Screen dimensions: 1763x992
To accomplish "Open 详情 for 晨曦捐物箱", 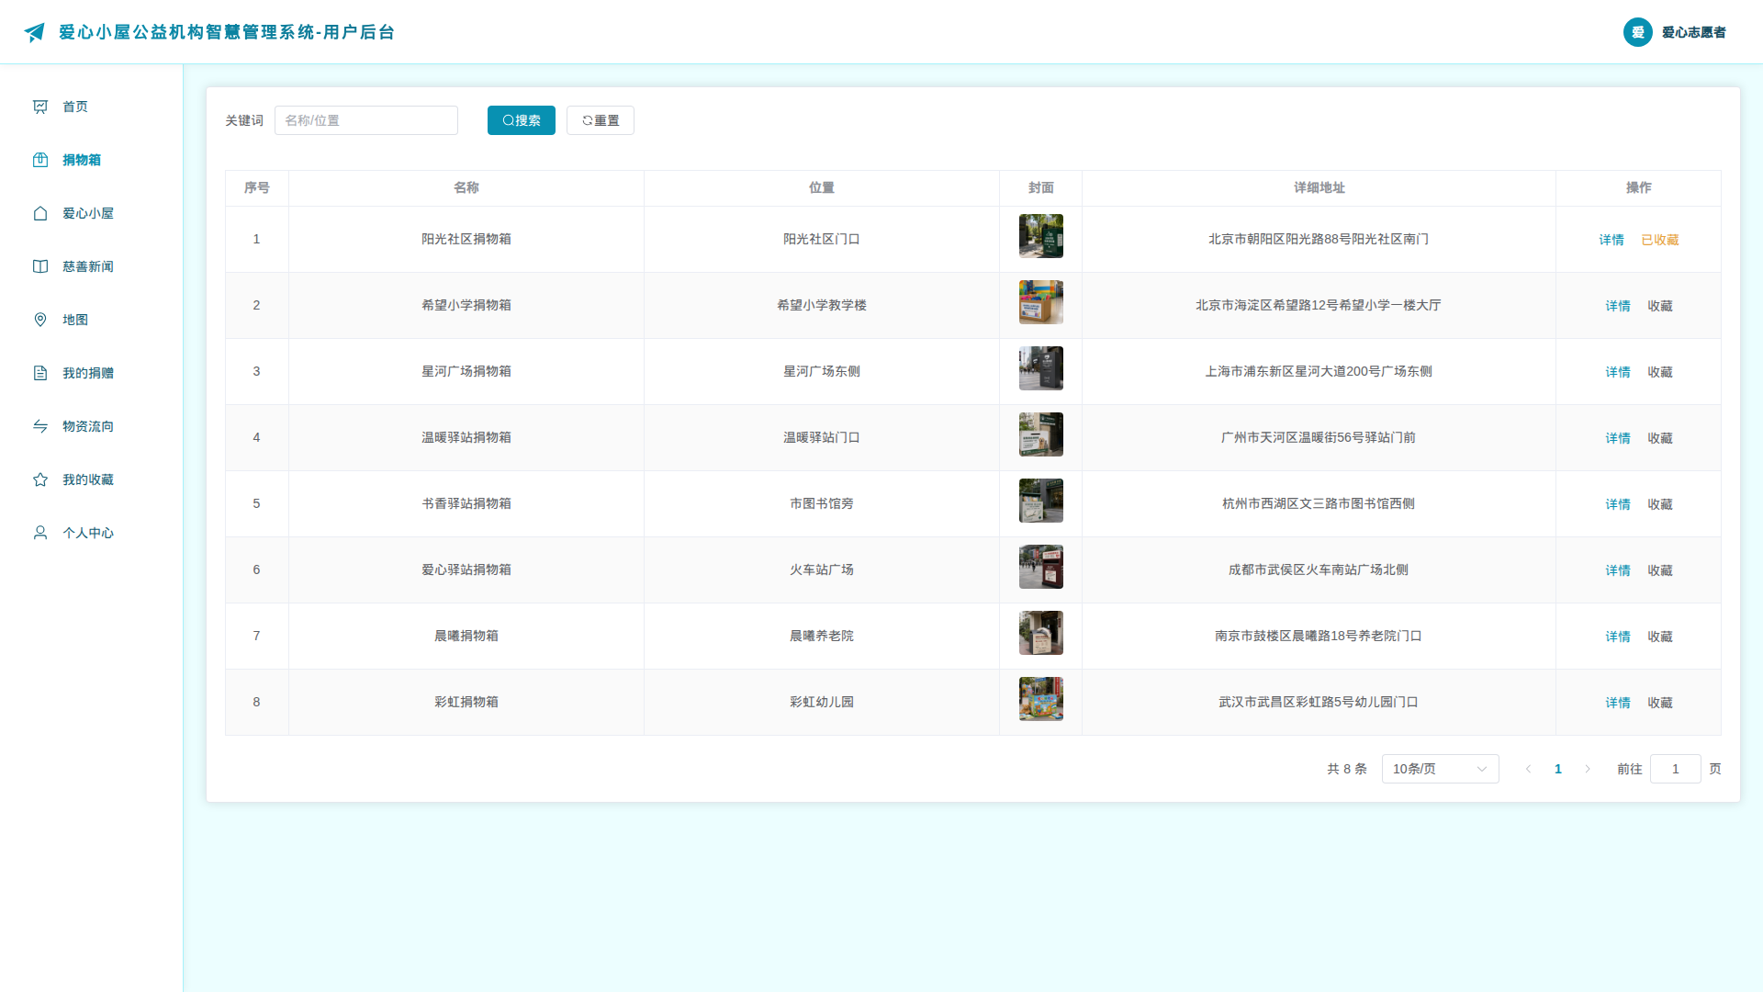I will click(1618, 637).
